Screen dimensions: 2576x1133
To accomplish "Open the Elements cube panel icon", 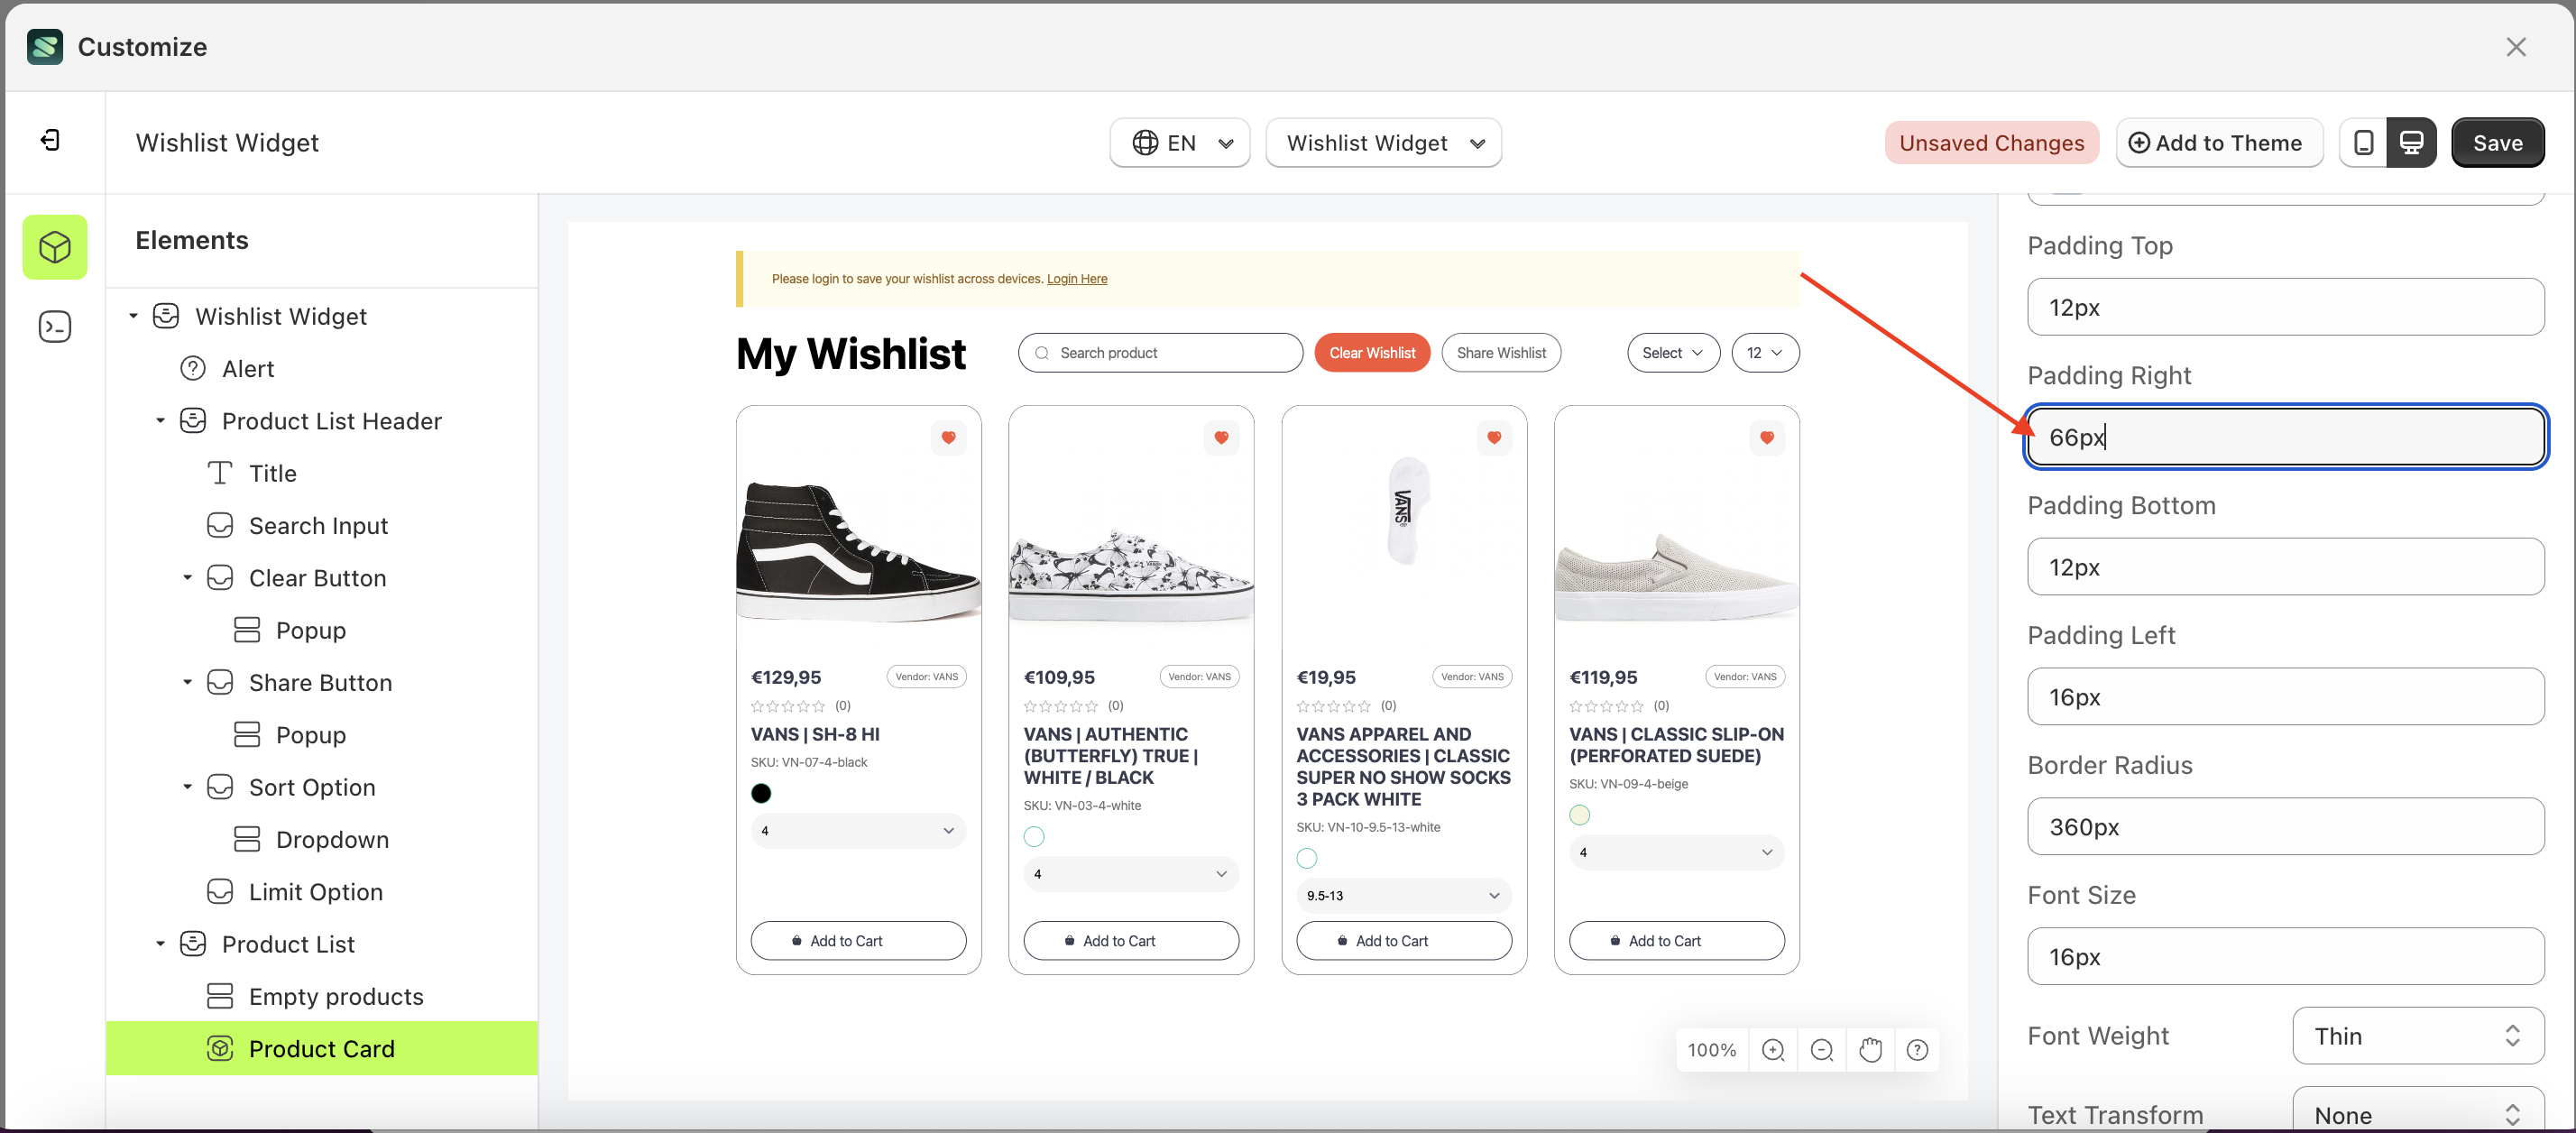I will coord(55,247).
